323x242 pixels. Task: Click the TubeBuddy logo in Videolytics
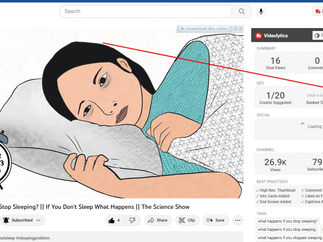258,35
